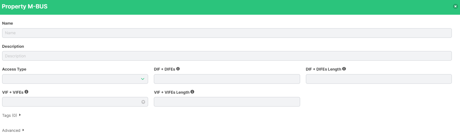
Task: Click into the DIF + DIFEs Length field
Action: [x=379, y=79]
